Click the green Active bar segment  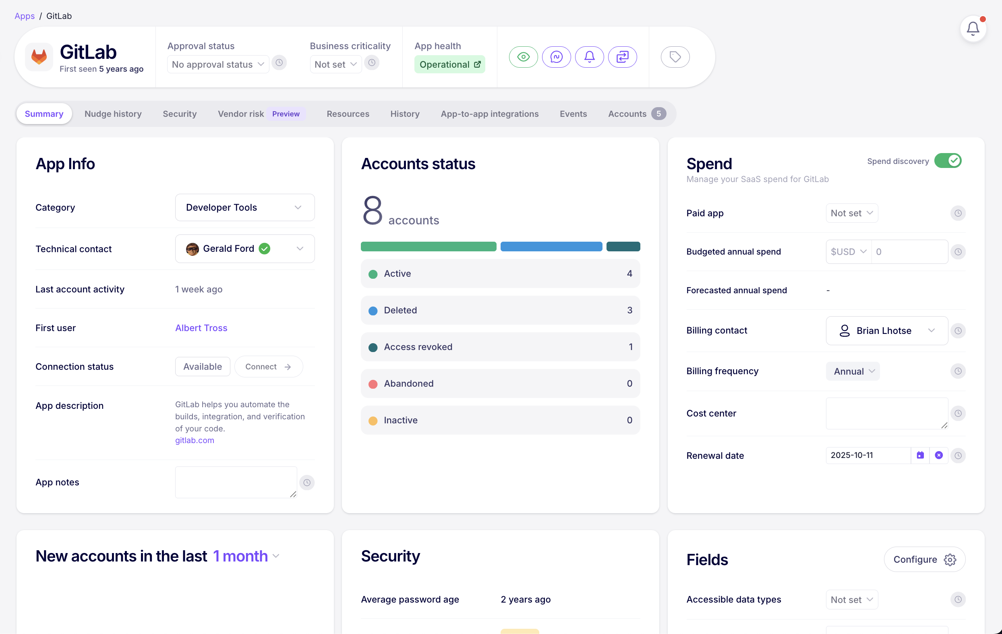[x=428, y=247]
